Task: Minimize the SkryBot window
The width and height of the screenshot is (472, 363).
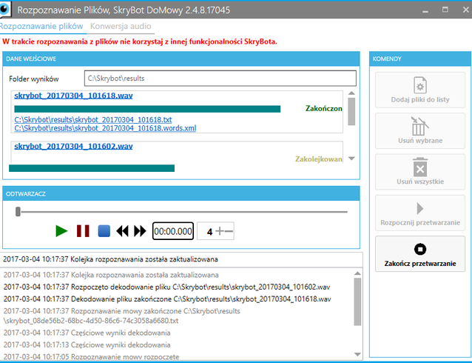Action: click(425, 10)
